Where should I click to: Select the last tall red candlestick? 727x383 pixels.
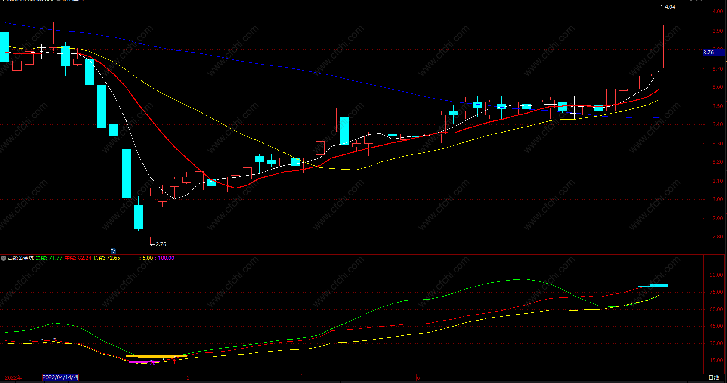(659, 46)
